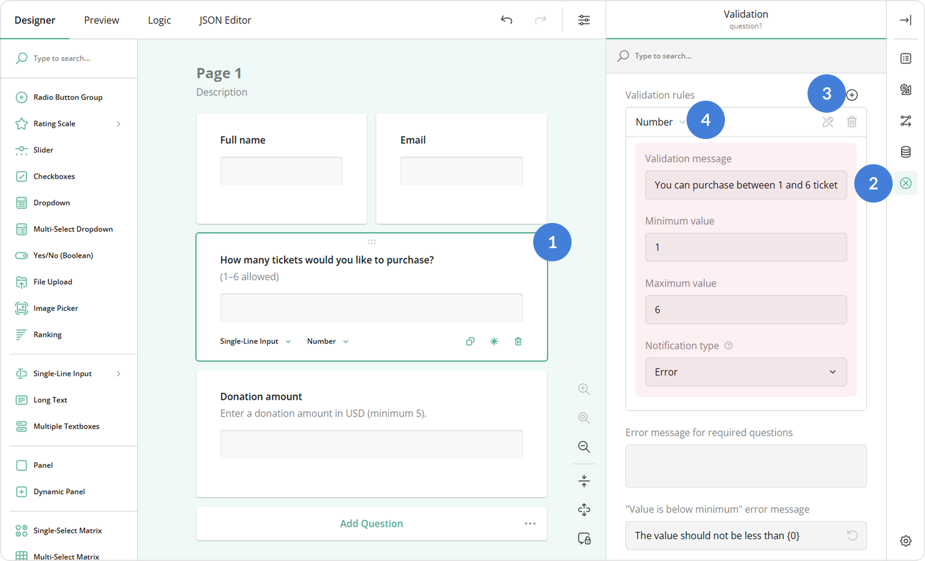Click the undo arrow icon
The image size is (925, 561).
(x=506, y=20)
